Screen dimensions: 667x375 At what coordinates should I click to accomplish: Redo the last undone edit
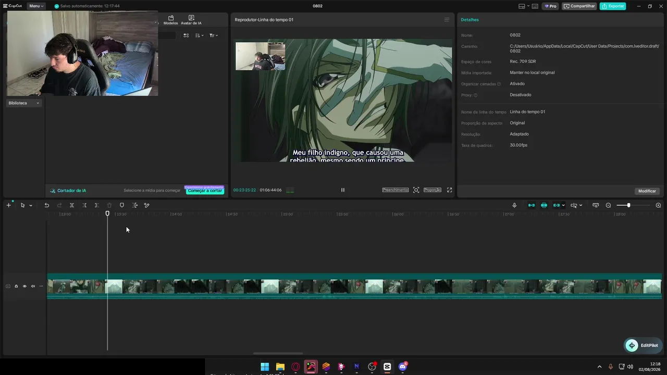click(x=59, y=205)
